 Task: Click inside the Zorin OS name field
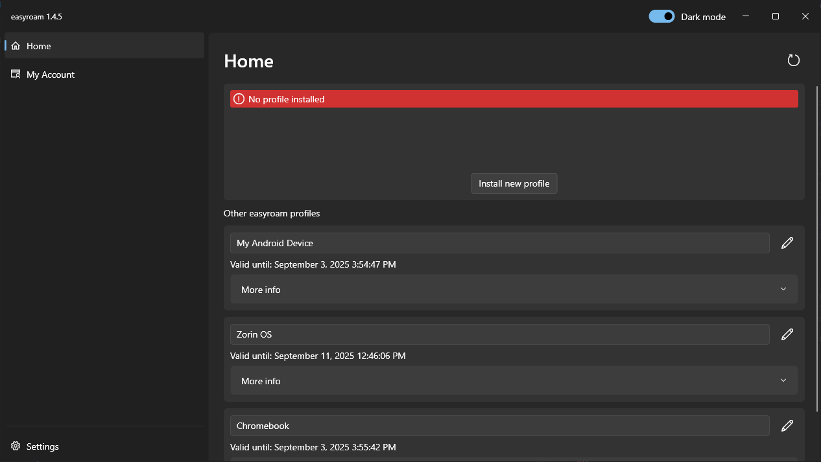point(499,334)
